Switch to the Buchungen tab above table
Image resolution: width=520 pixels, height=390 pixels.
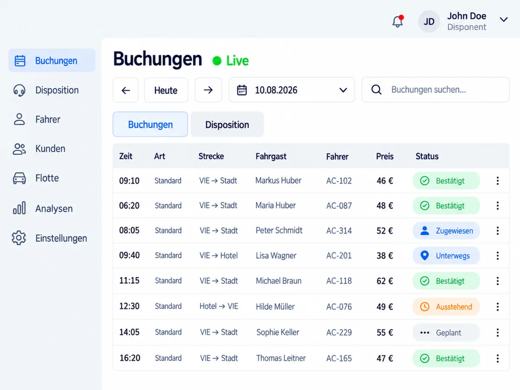150,124
